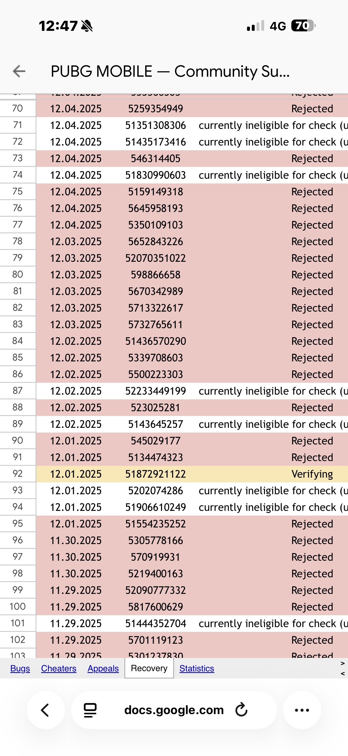Tap the browser back chevron button

45,710
